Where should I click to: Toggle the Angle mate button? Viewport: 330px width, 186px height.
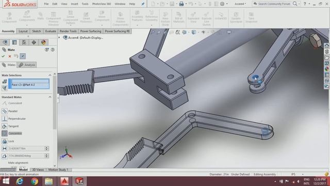click(5, 156)
